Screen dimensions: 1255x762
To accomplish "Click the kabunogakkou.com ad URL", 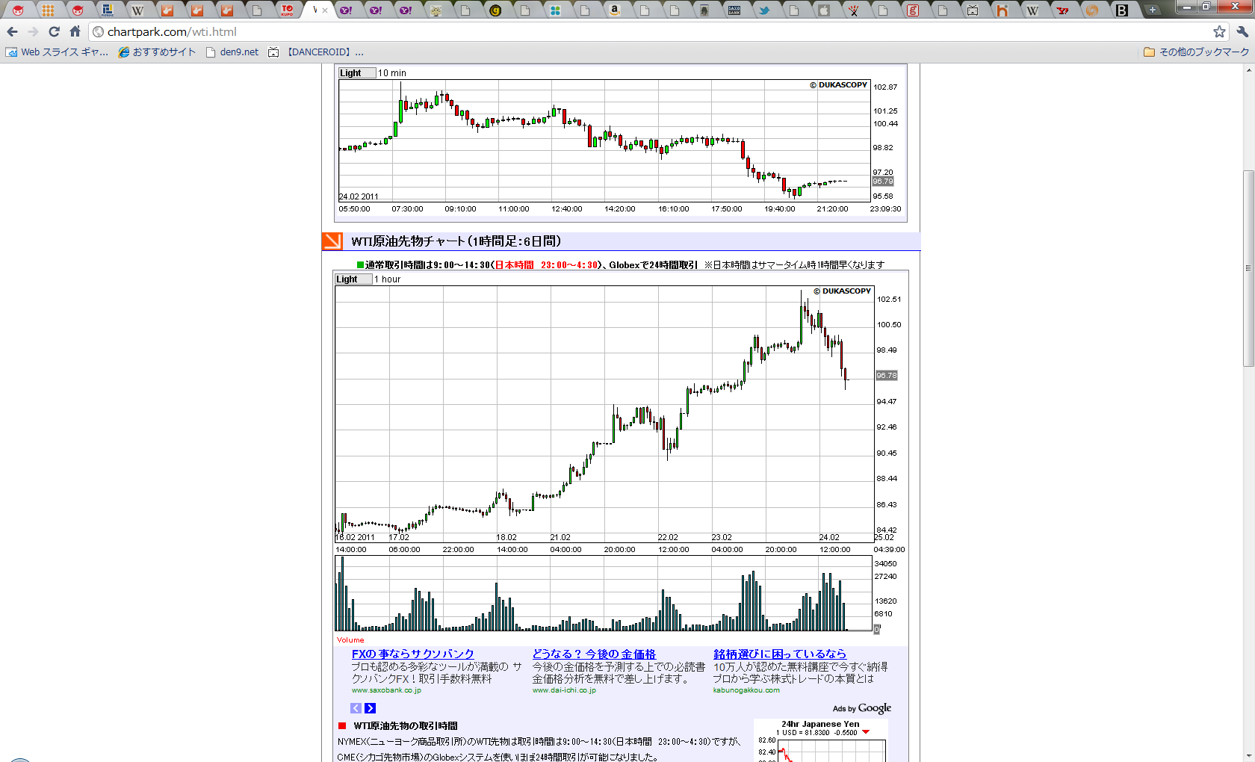I will 746,690.
